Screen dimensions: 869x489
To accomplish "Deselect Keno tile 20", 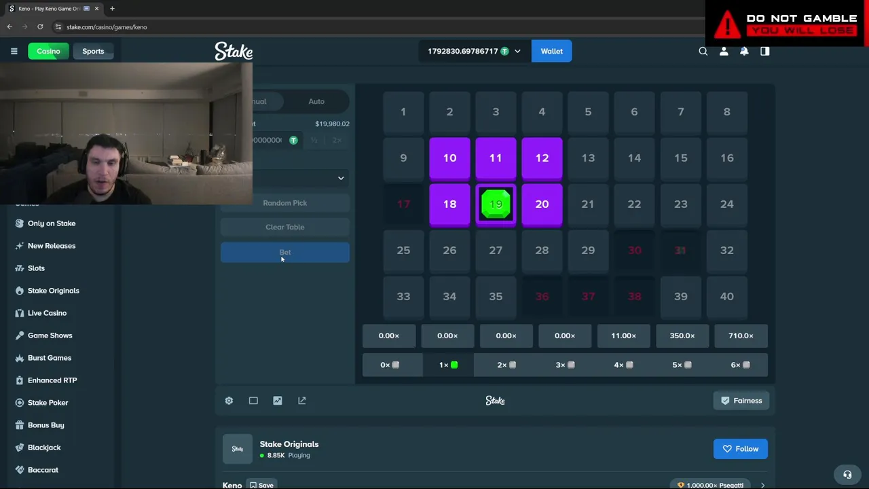I will click(x=542, y=204).
